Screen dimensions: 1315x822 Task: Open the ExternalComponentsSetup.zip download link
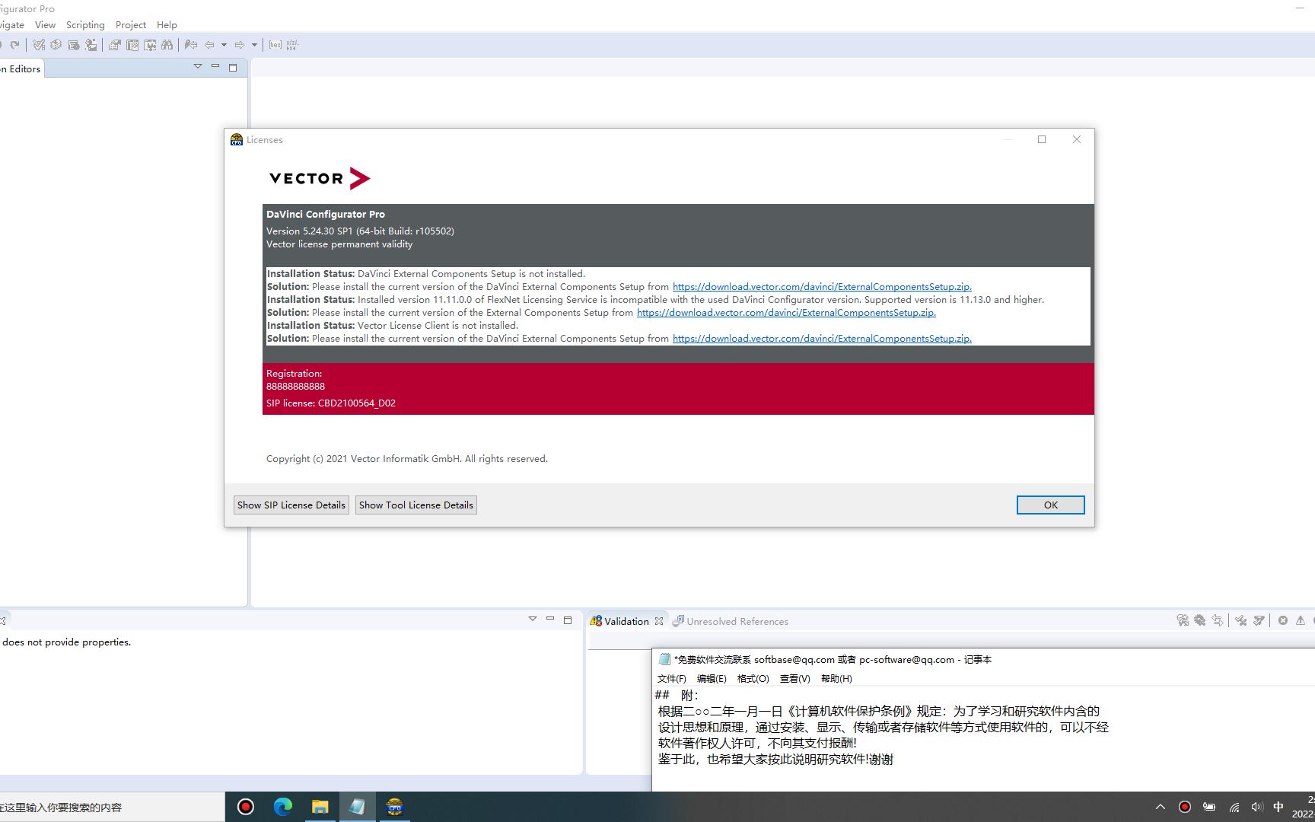821,286
